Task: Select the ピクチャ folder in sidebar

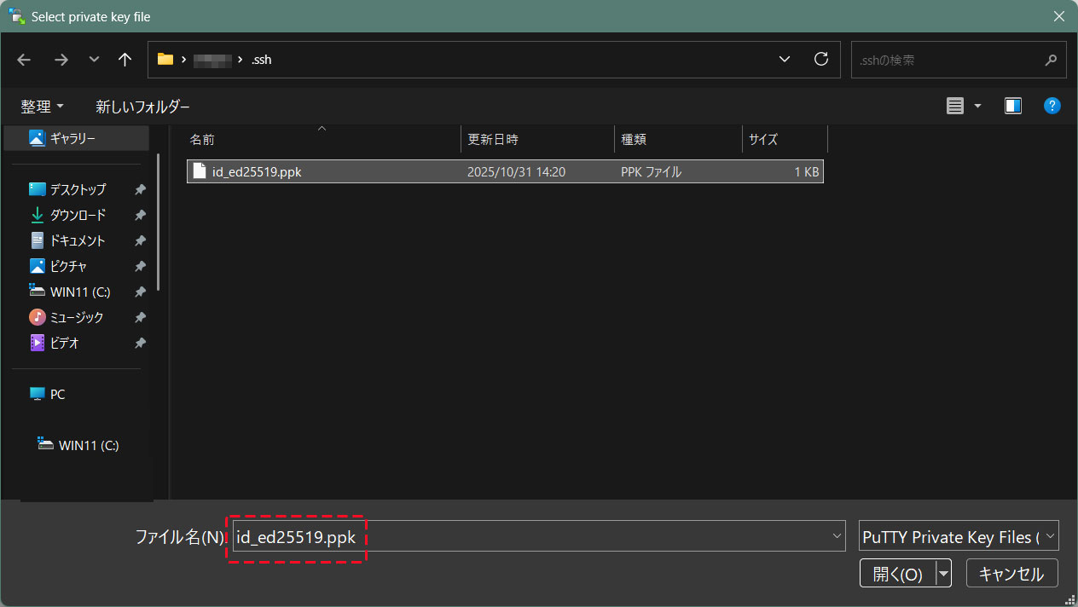Action: coord(68,266)
